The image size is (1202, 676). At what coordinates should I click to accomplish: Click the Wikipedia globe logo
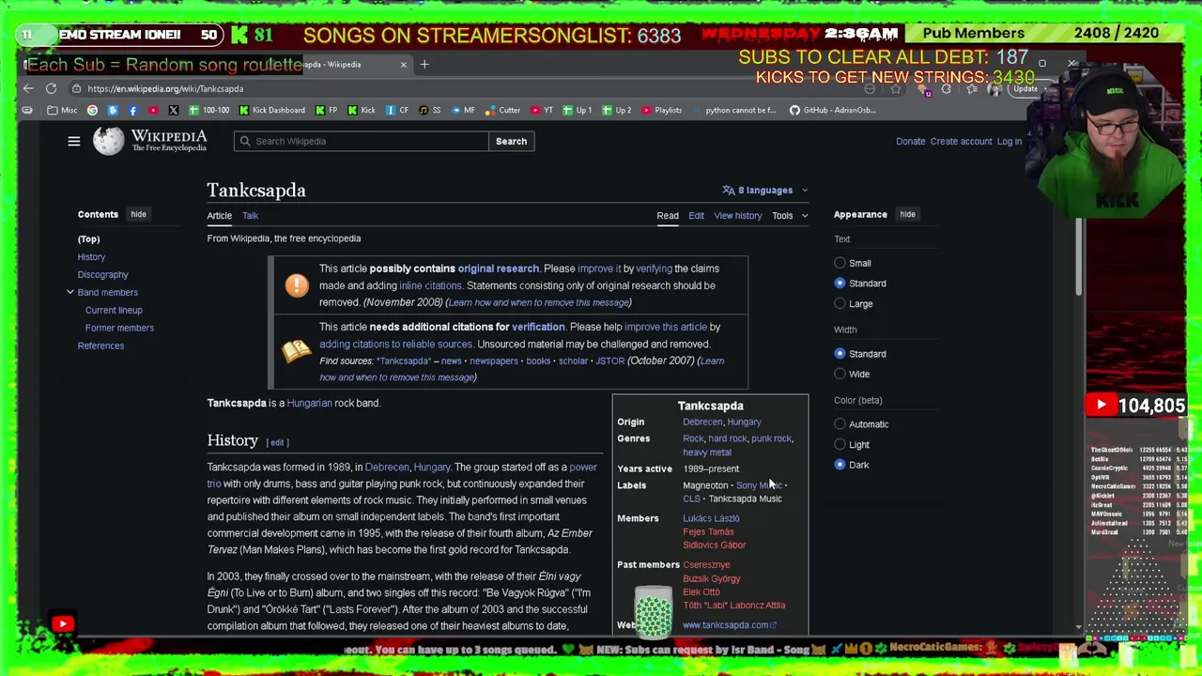point(108,141)
